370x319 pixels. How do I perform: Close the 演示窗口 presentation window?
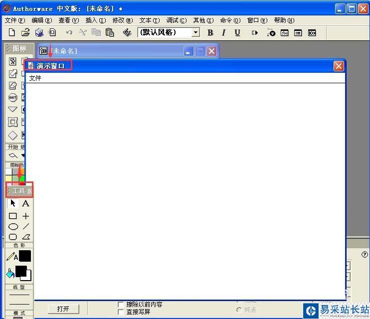[339, 66]
